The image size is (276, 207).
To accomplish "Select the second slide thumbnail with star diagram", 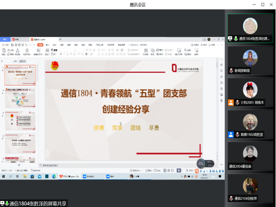I will pos(20,98).
